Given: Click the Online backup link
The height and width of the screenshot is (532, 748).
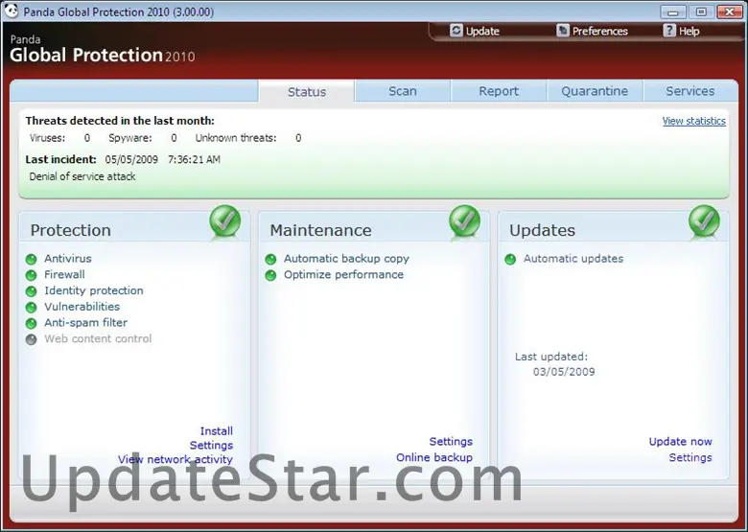Looking at the screenshot, I should coord(434,457).
